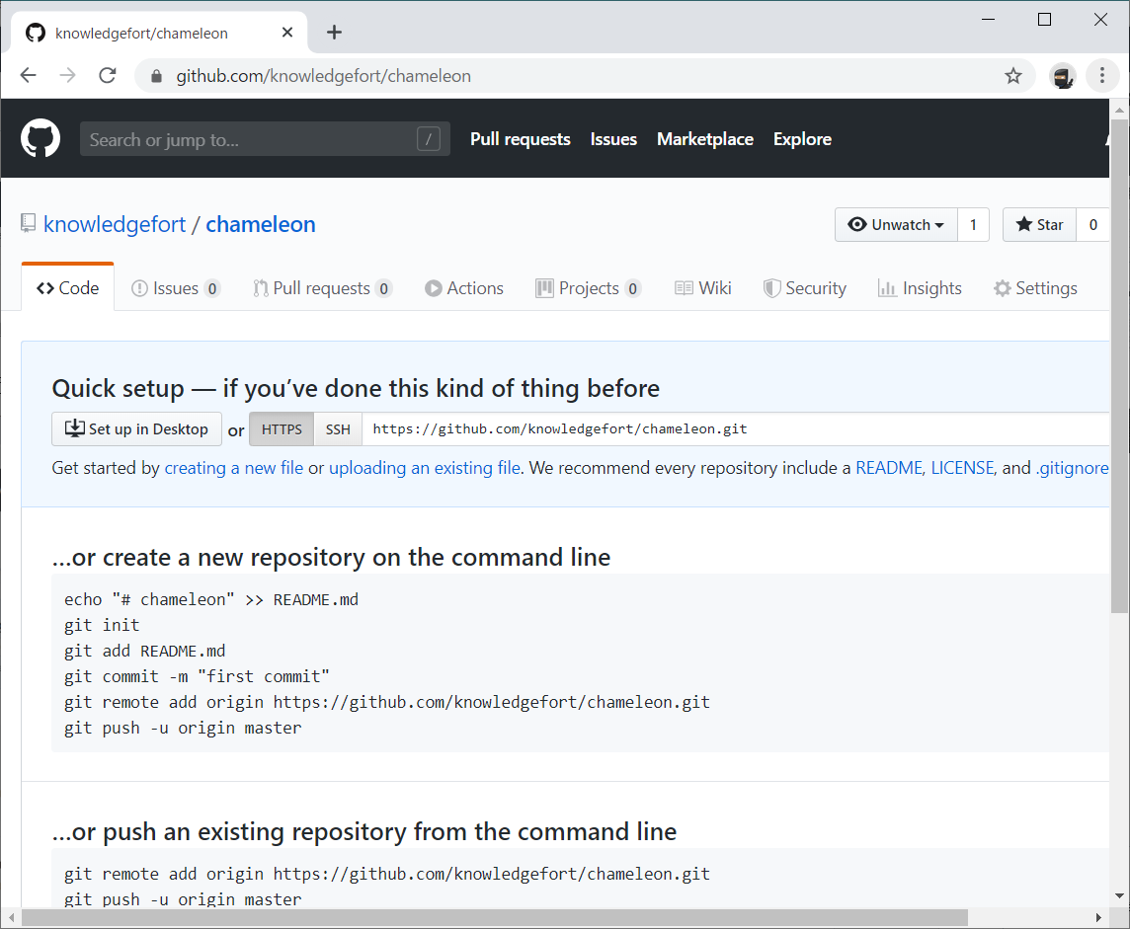1130x929 pixels.
Task: Open the Unwatch dropdown
Action: pos(896,225)
